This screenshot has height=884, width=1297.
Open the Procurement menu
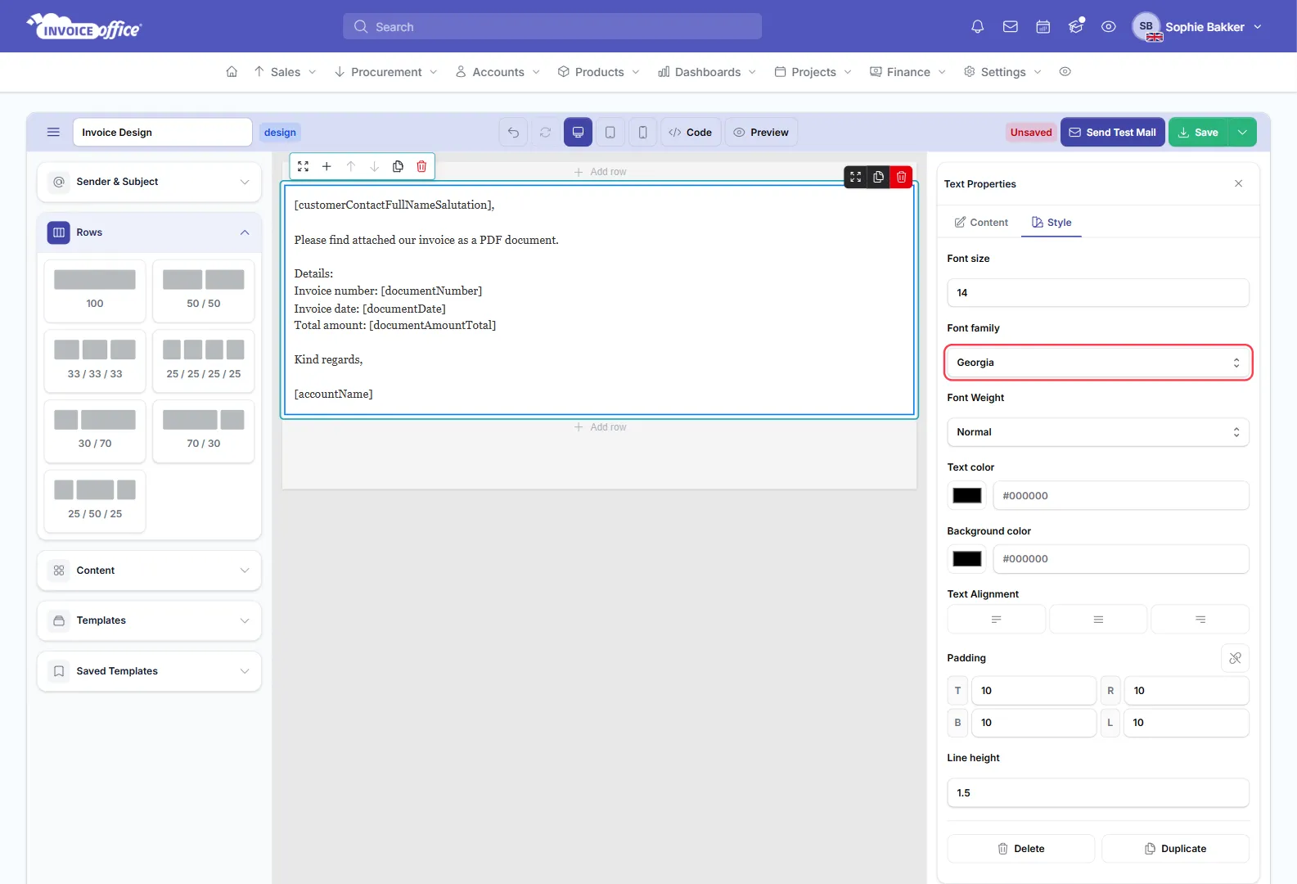pyautogui.click(x=386, y=72)
